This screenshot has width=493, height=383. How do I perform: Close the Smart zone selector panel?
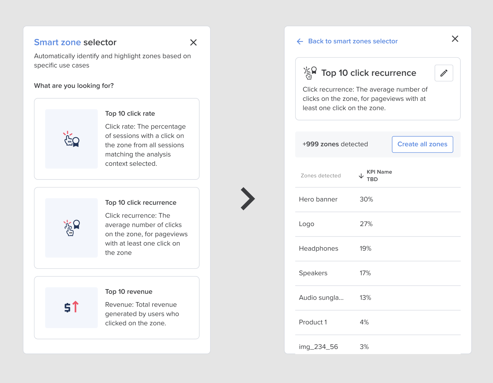pos(193,43)
